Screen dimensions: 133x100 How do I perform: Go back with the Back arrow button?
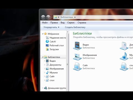click(x=43, y=17)
